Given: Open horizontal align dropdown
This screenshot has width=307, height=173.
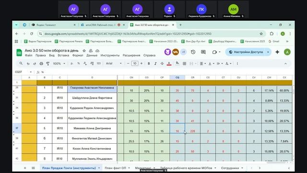Looking at the screenshot, I should pyautogui.click(x=202, y=63).
